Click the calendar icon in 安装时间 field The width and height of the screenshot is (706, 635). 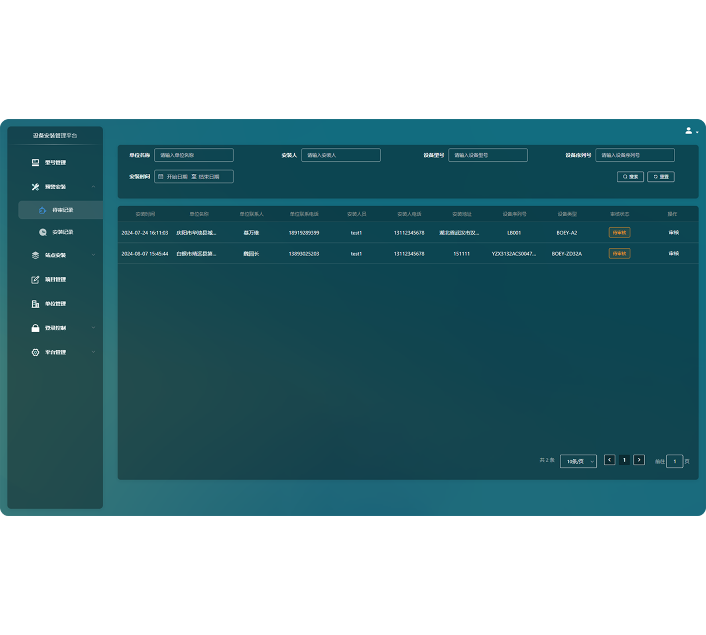click(161, 176)
